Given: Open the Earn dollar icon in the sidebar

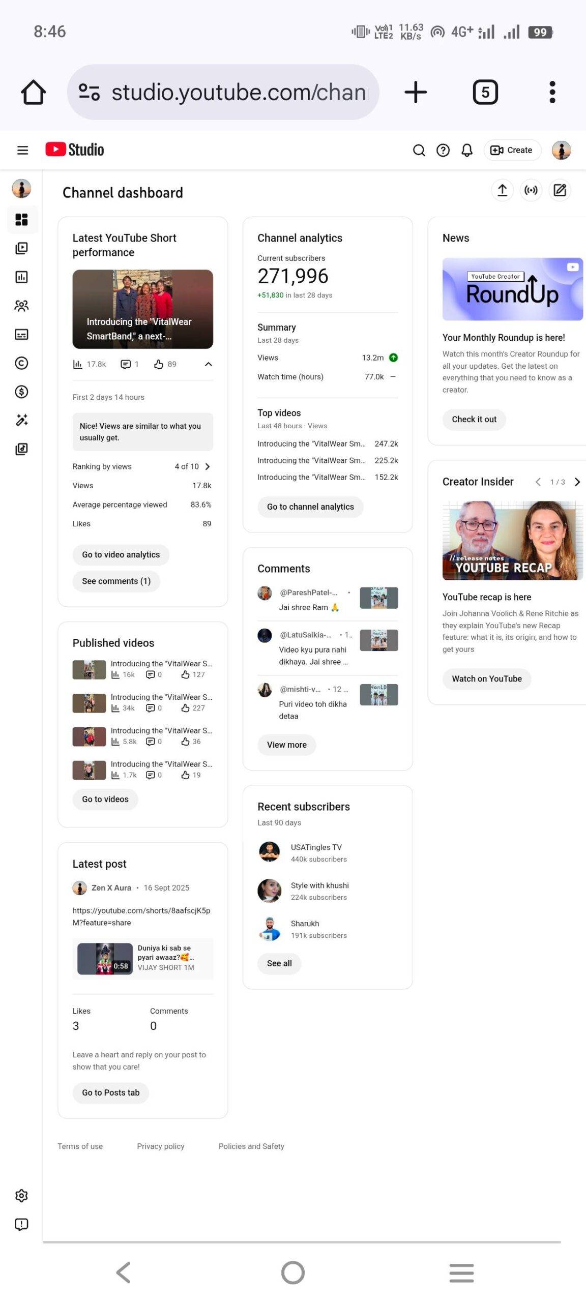Looking at the screenshot, I should (x=21, y=392).
